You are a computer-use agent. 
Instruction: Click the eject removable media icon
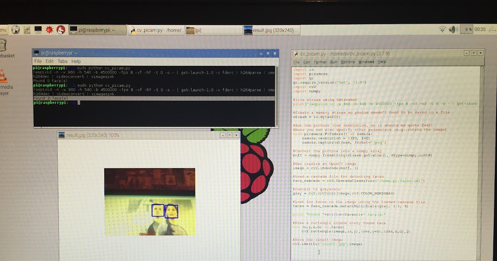[491, 30]
